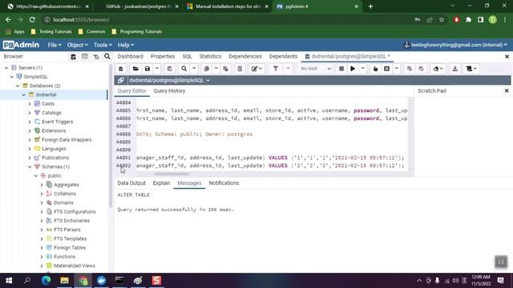Expand the Extensions tree node
Viewport: 513px width, 288px height.
click(x=30, y=131)
